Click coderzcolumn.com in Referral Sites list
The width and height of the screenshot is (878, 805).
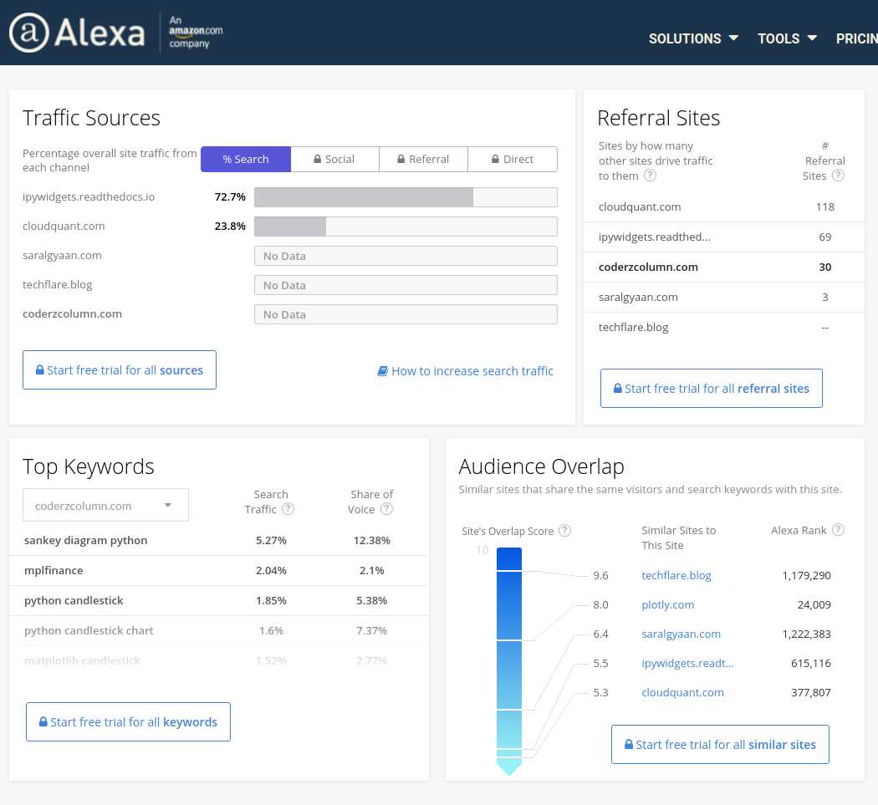pos(648,267)
